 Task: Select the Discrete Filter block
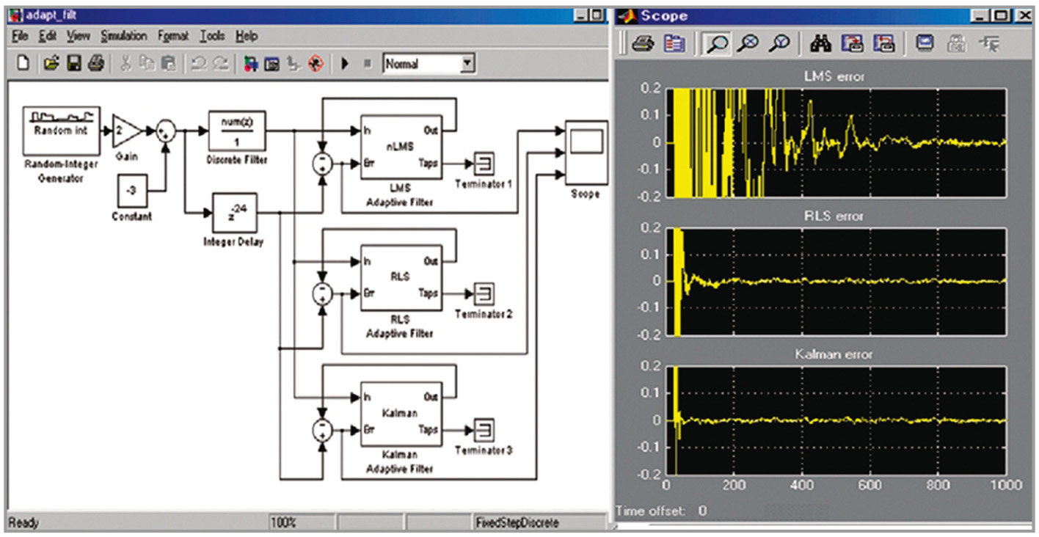(x=237, y=131)
